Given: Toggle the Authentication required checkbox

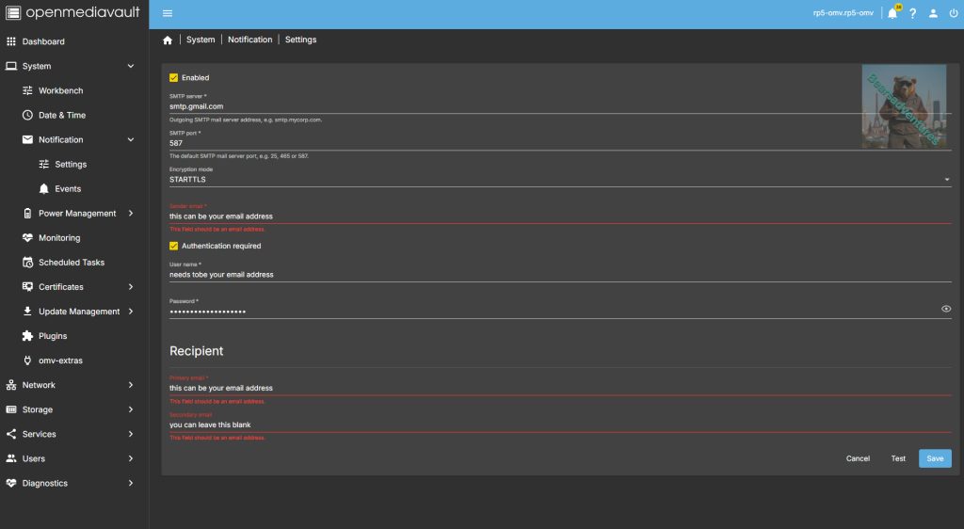Looking at the screenshot, I should (x=173, y=246).
